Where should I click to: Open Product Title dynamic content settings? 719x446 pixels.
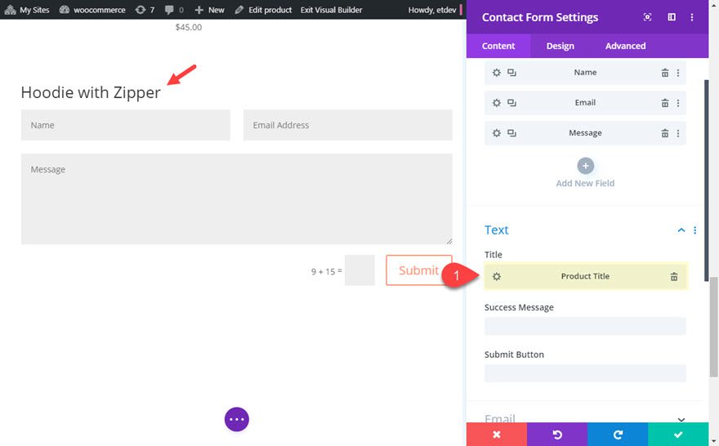click(x=496, y=276)
